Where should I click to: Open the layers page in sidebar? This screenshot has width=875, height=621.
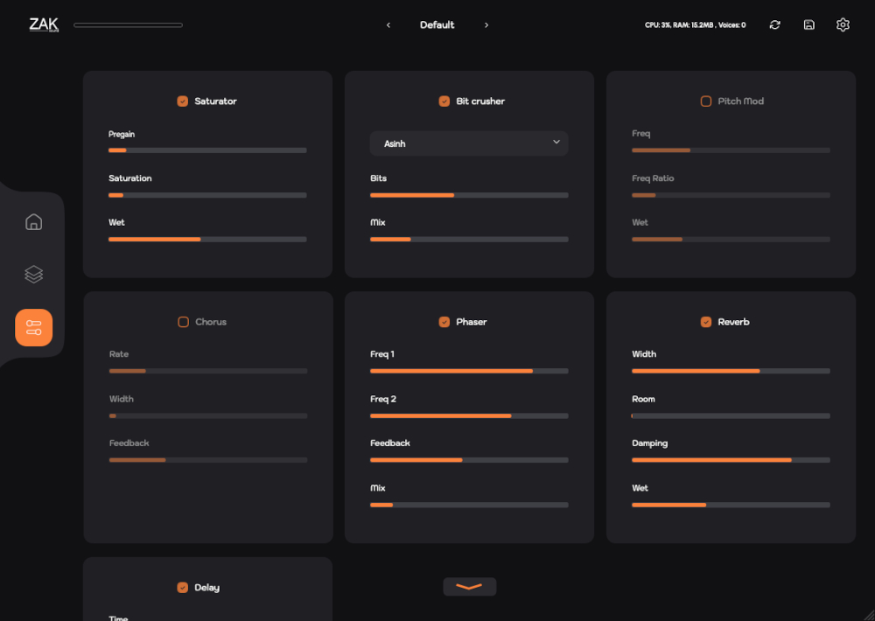coord(33,275)
